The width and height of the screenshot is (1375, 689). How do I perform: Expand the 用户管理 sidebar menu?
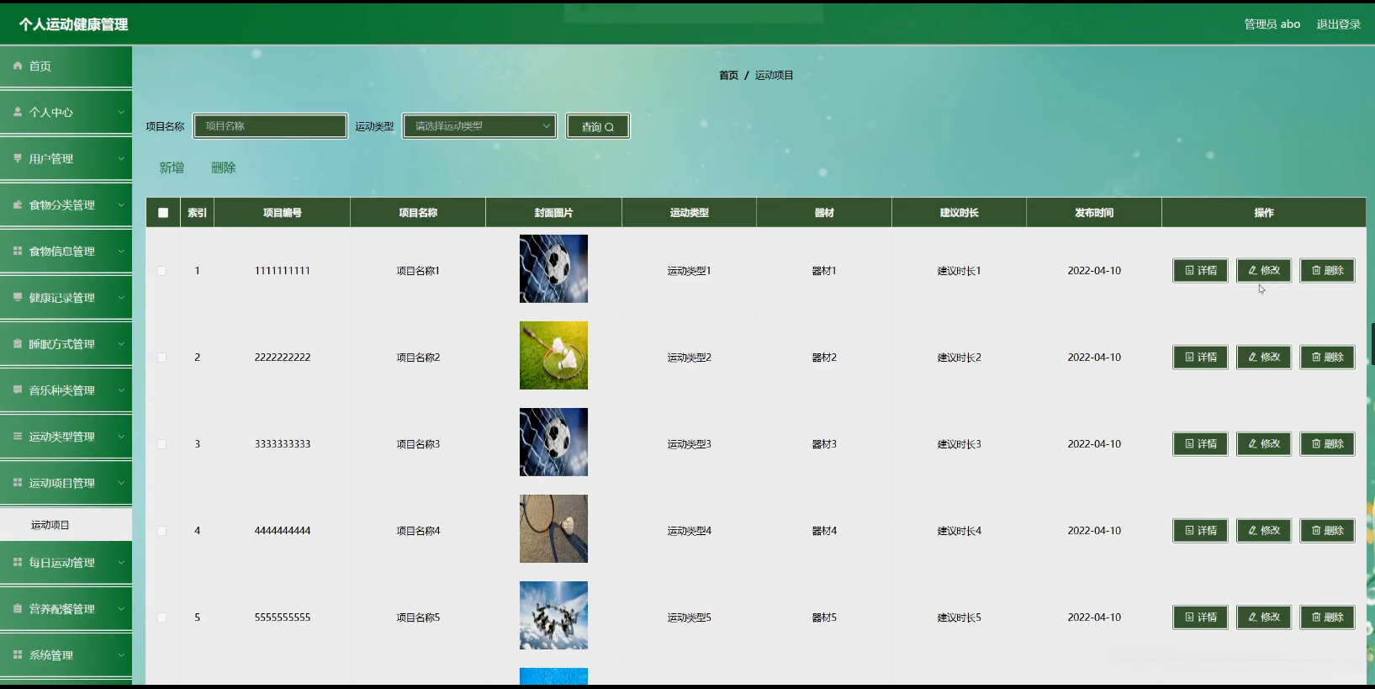[x=66, y=158]
